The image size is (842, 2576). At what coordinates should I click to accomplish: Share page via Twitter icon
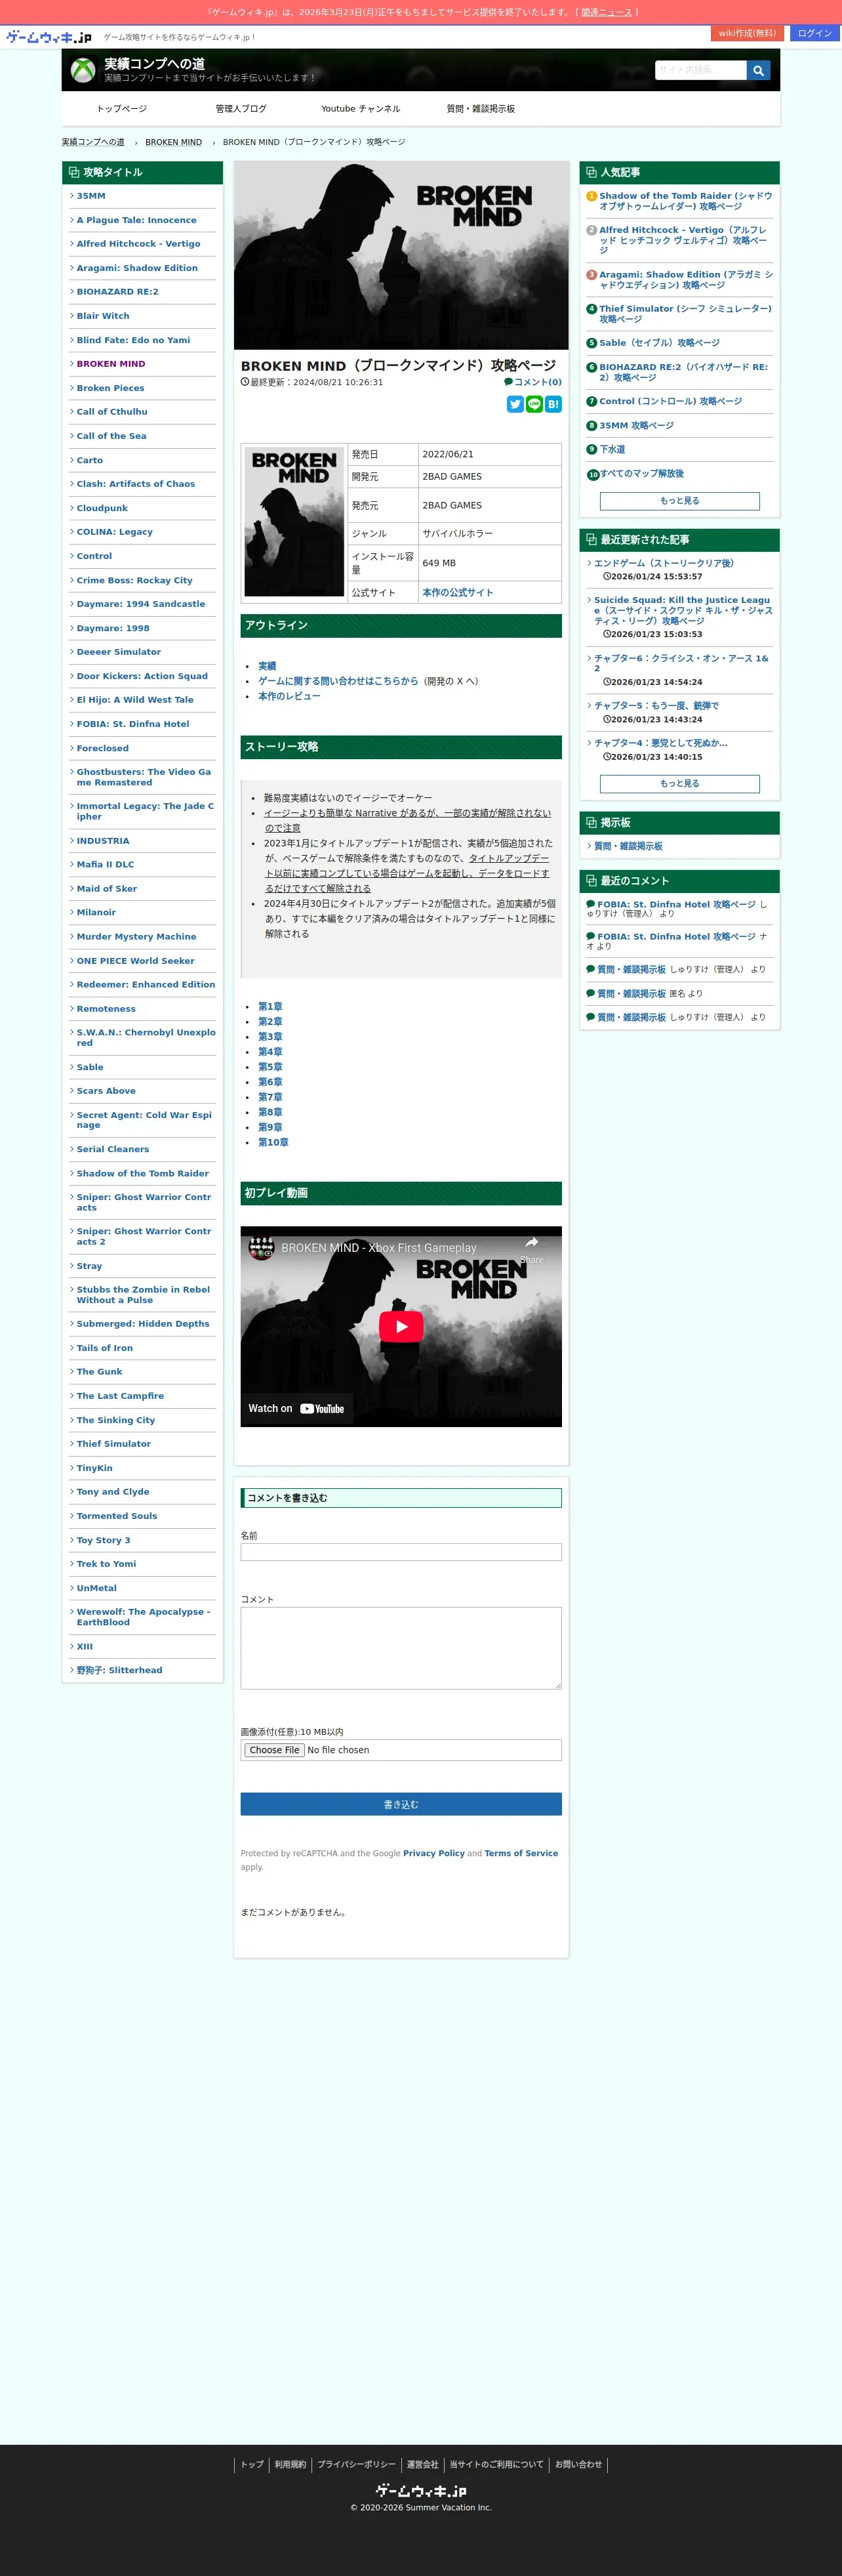pyautogui.click(x=515, y=404)
